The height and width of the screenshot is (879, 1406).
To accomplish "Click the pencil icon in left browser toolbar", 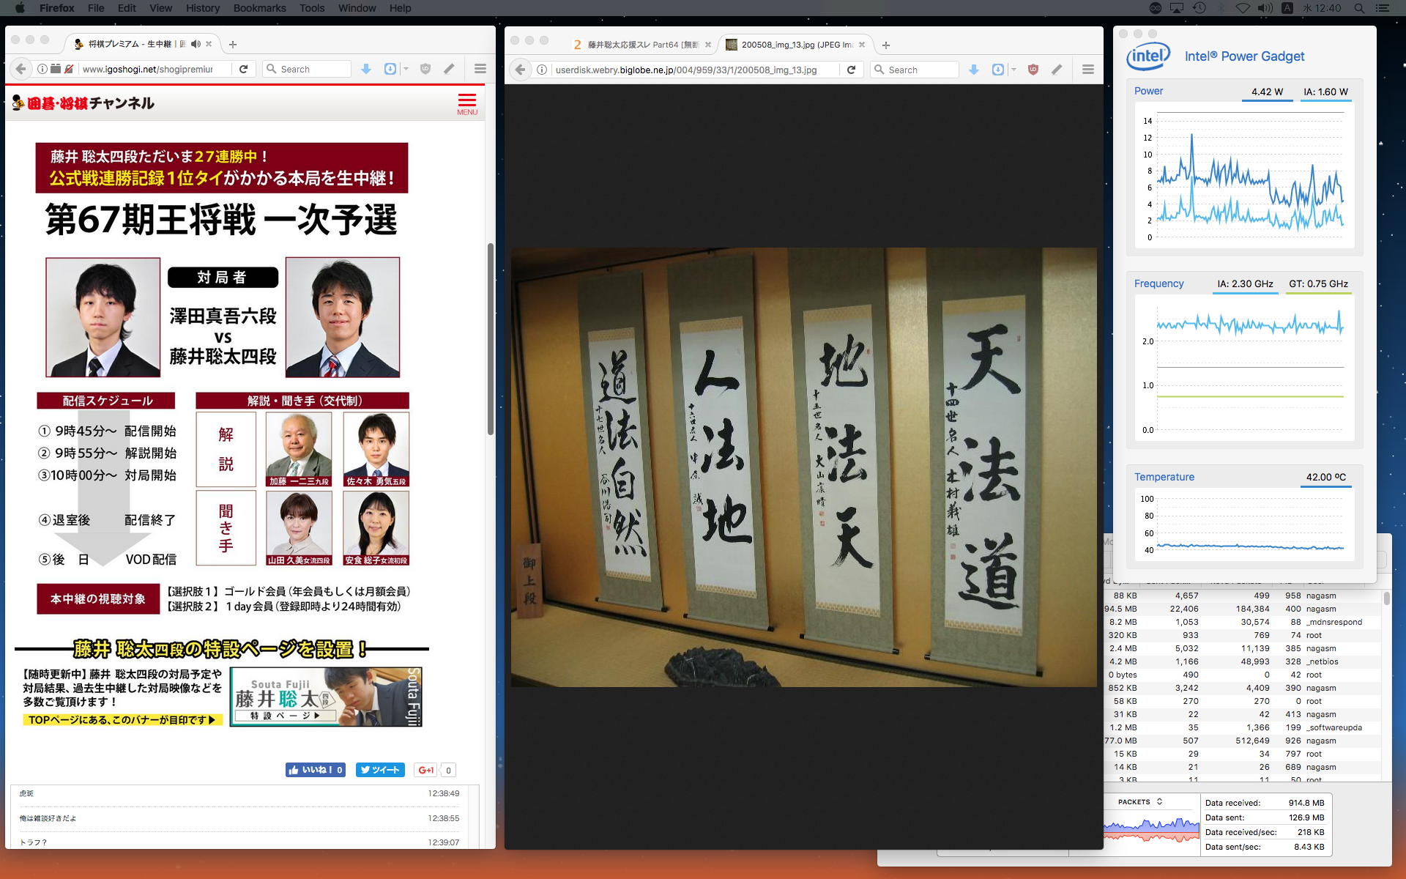I will (x=449, y=69).
